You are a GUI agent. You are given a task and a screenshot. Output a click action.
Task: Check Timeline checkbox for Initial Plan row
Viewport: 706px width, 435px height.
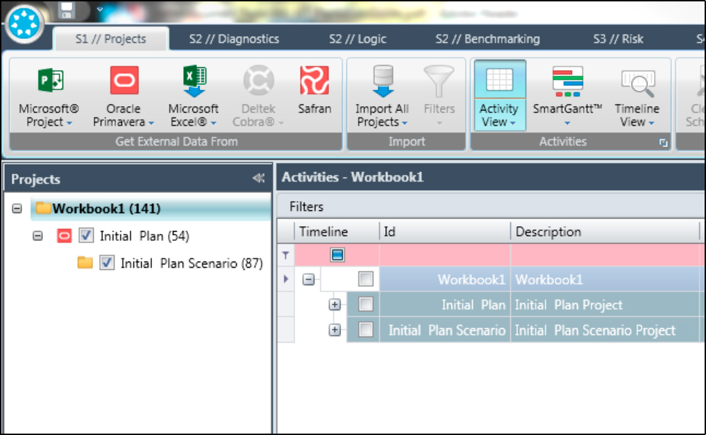coord(366,305)
